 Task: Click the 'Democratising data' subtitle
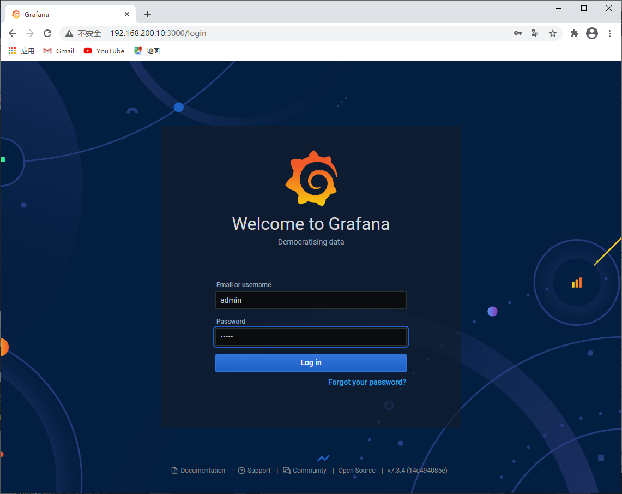(x=311, y=242)
